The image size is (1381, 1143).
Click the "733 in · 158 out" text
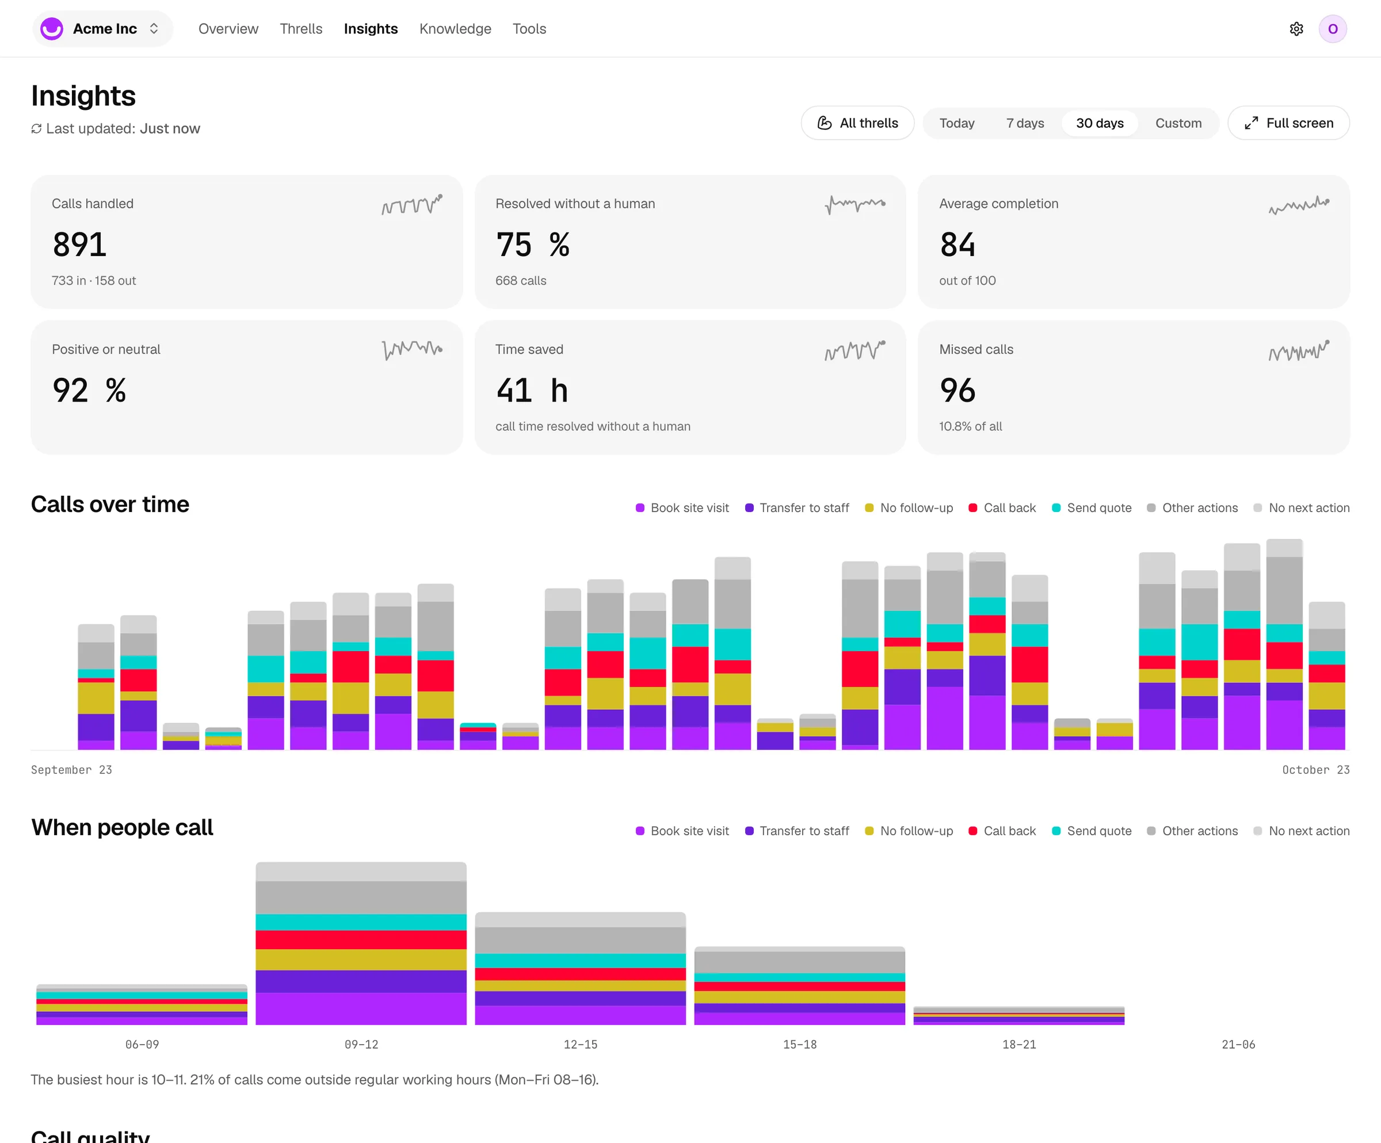tap(94, 281)
